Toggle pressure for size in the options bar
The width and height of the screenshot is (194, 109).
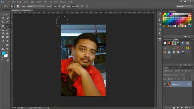pyautogui.click(x=87, y=6)
